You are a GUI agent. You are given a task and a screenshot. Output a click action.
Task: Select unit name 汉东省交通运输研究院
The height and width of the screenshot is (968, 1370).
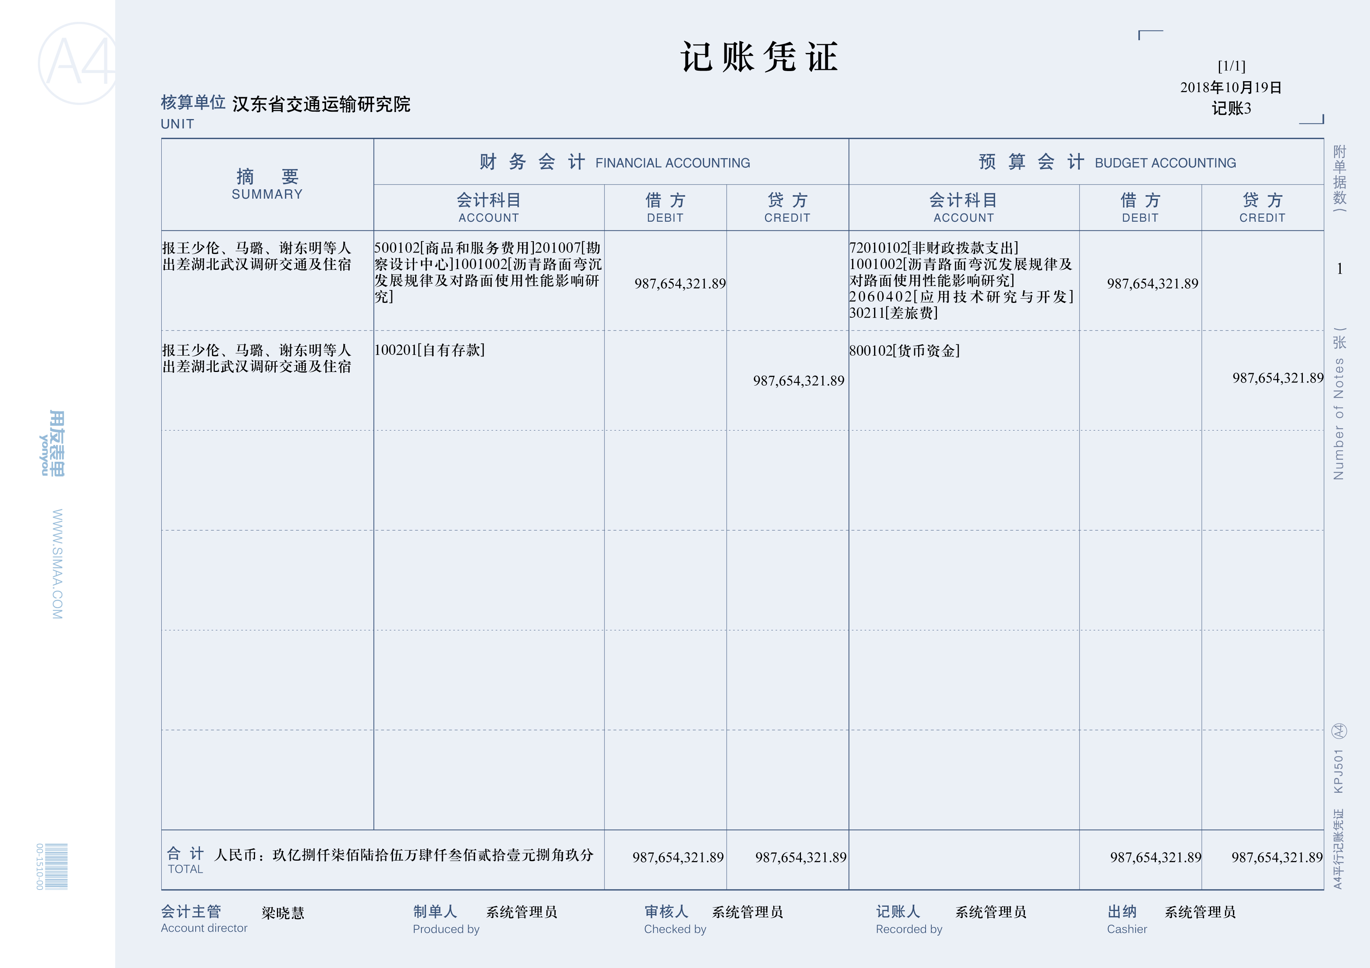(321, 104)
